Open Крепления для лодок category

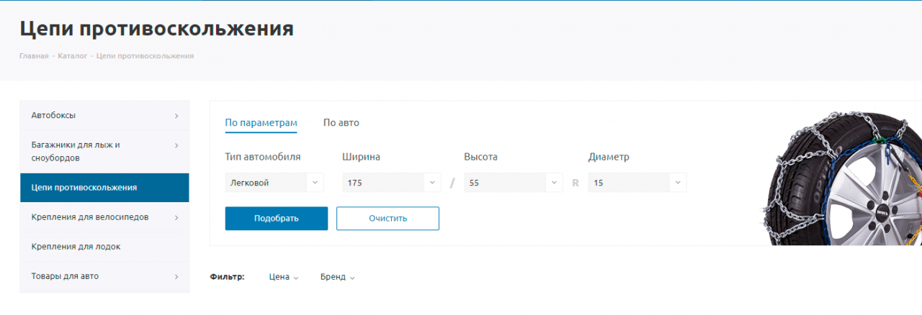(x=76, y=247)
